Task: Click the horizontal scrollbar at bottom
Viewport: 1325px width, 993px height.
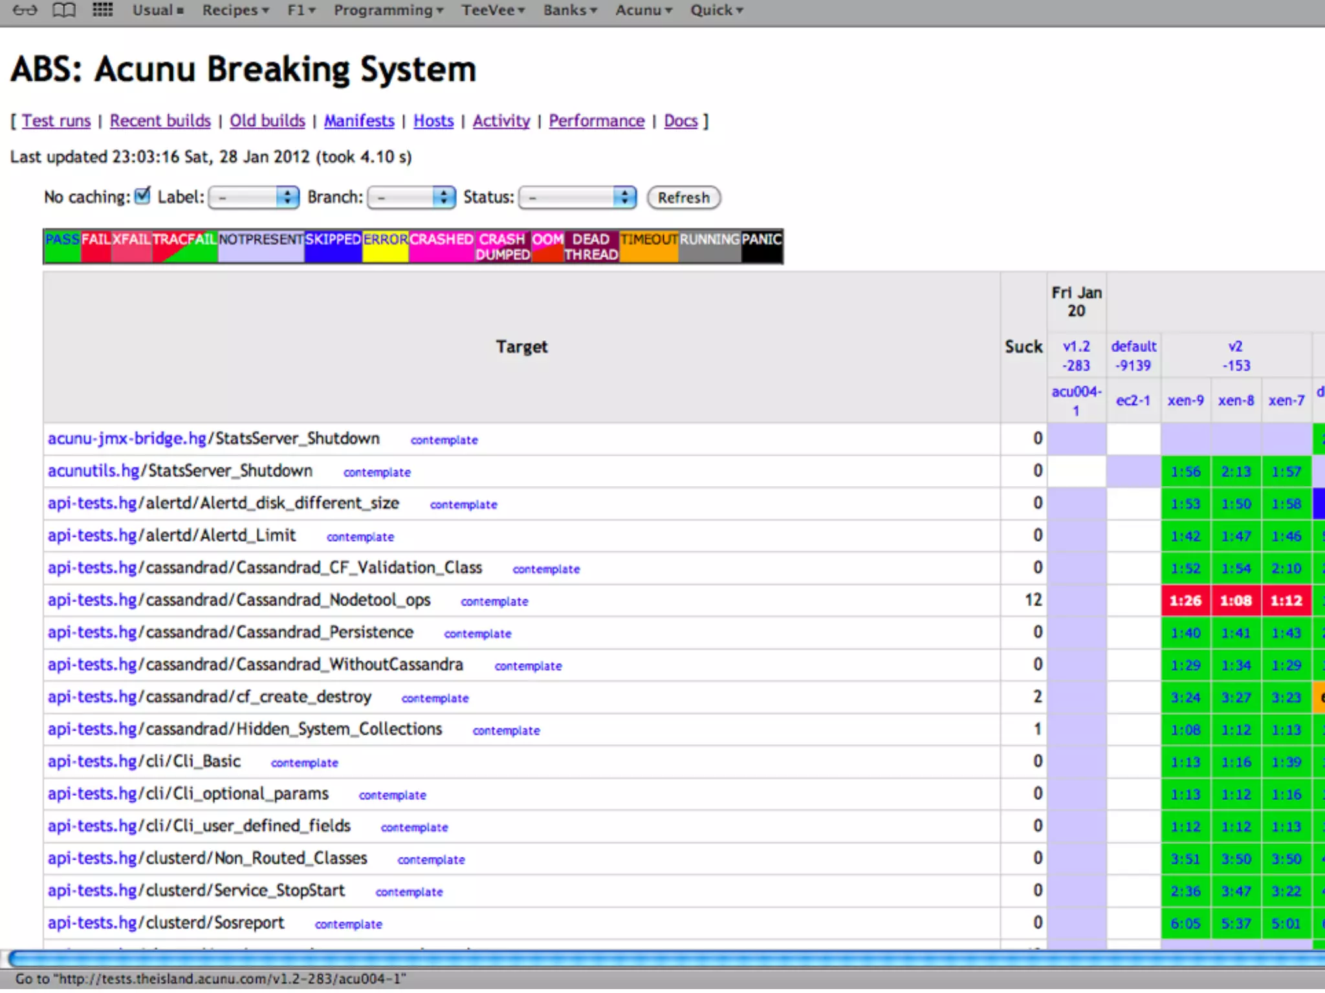Action: point(662,959)
